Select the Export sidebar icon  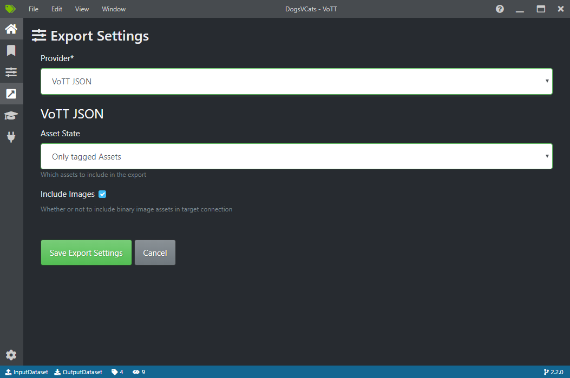point(11,94)
